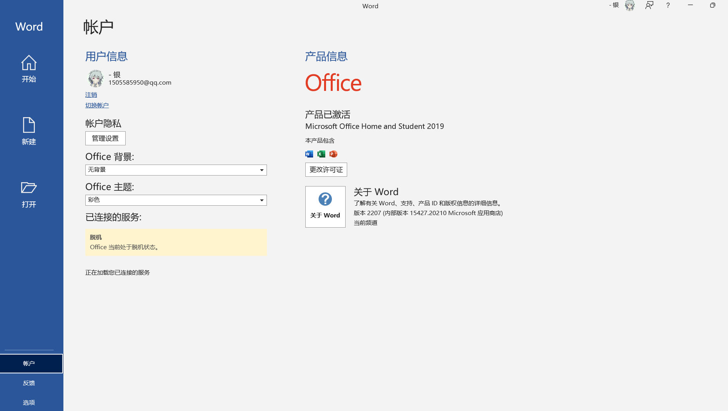Viewport: 728px width, 411px height.
Task: Minimize the Word window
Action: pyautogui.click(x=690, y=5)
